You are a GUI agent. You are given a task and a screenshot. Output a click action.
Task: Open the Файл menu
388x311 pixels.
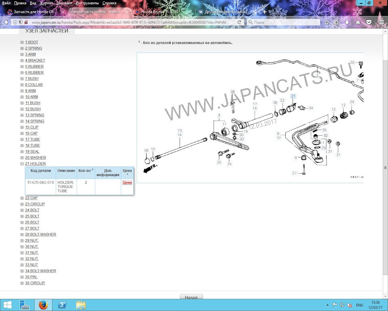tap(6, 3)
